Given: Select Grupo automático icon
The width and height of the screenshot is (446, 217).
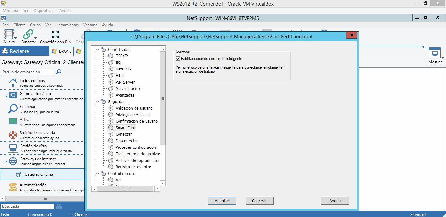Looking at the screenshot, I should [13, 96].
